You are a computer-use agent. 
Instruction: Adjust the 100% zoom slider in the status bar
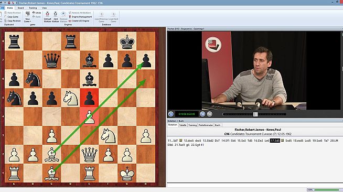pos(327,190)
